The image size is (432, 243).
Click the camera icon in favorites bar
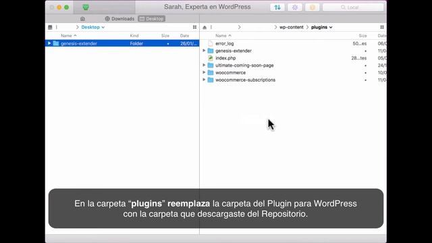pyautogui.click(x=82, y=19)
